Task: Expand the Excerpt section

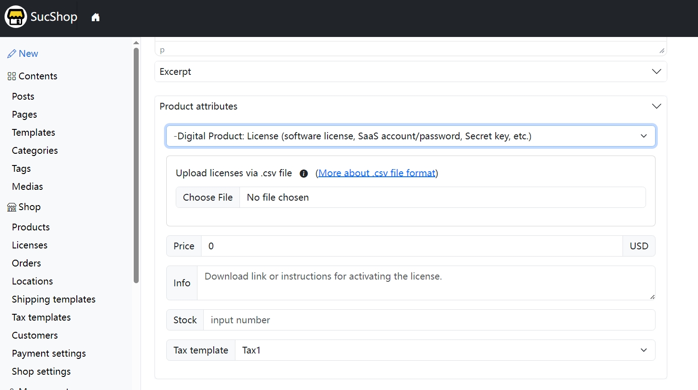Action: [x=656, y=72]
